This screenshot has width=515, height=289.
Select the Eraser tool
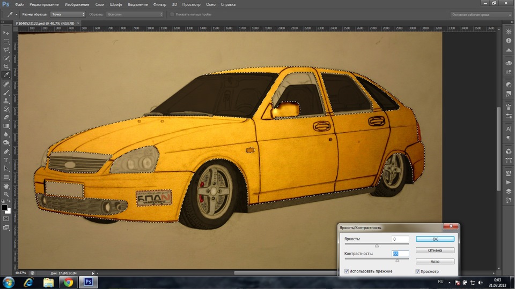pyautogui.click(x=6, y=117)
